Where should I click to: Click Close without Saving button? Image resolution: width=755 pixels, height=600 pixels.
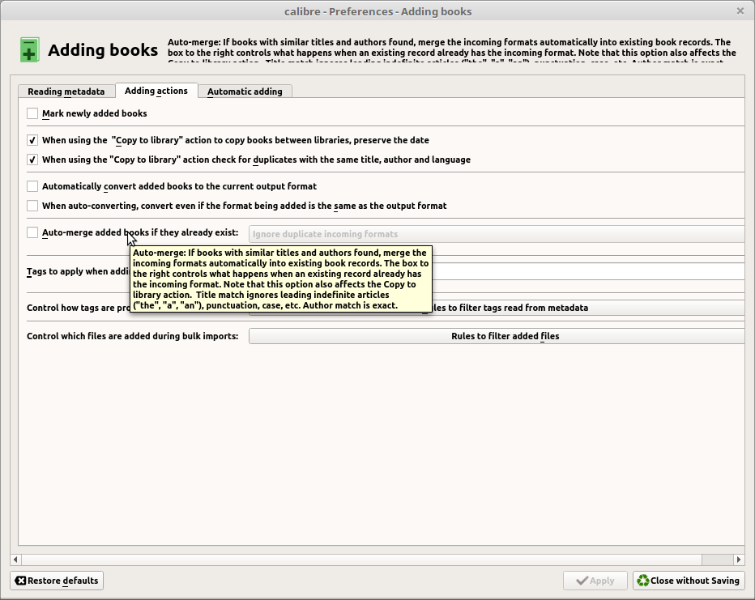pyautogui.click(x=689, y=581)
